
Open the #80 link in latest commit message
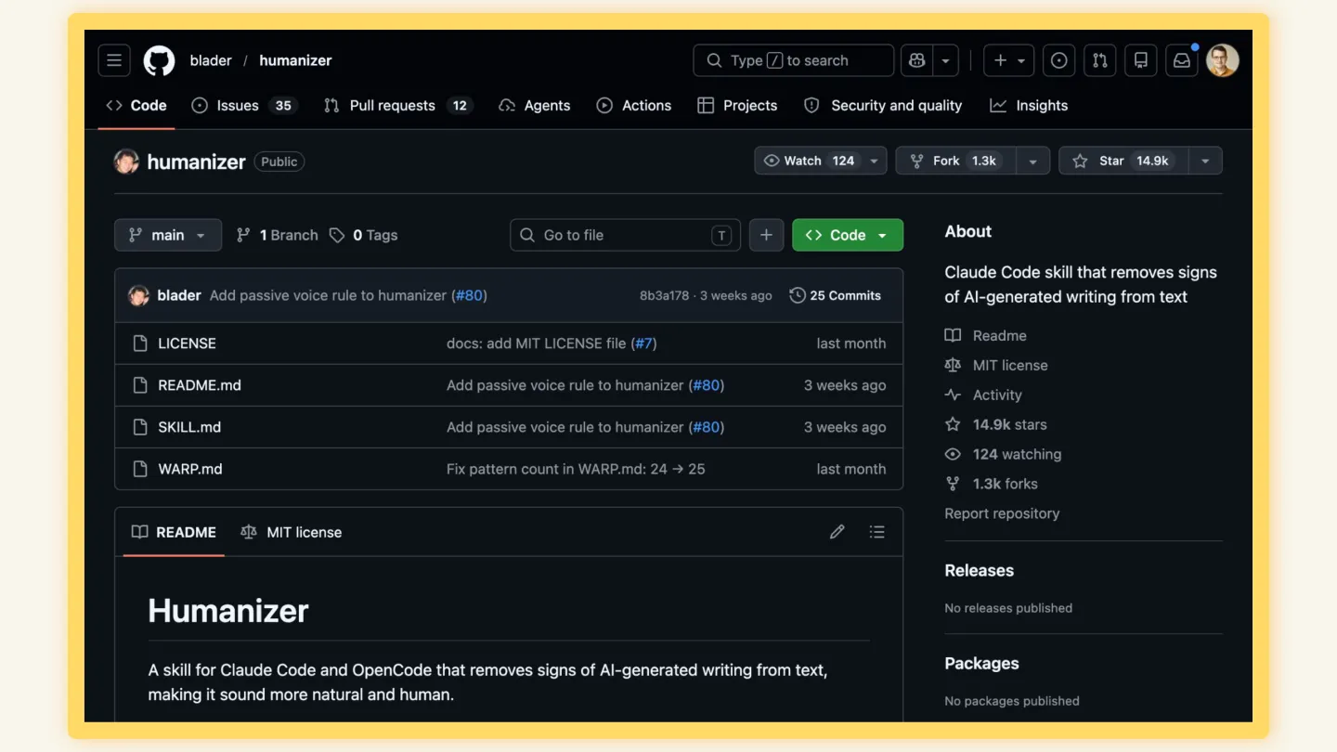click(469, 295)
